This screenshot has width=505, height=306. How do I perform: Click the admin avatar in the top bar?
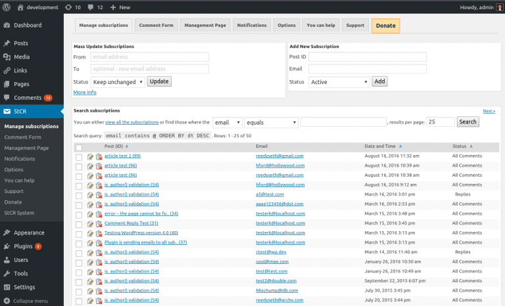pyautogui.click(x=499, y=7)
